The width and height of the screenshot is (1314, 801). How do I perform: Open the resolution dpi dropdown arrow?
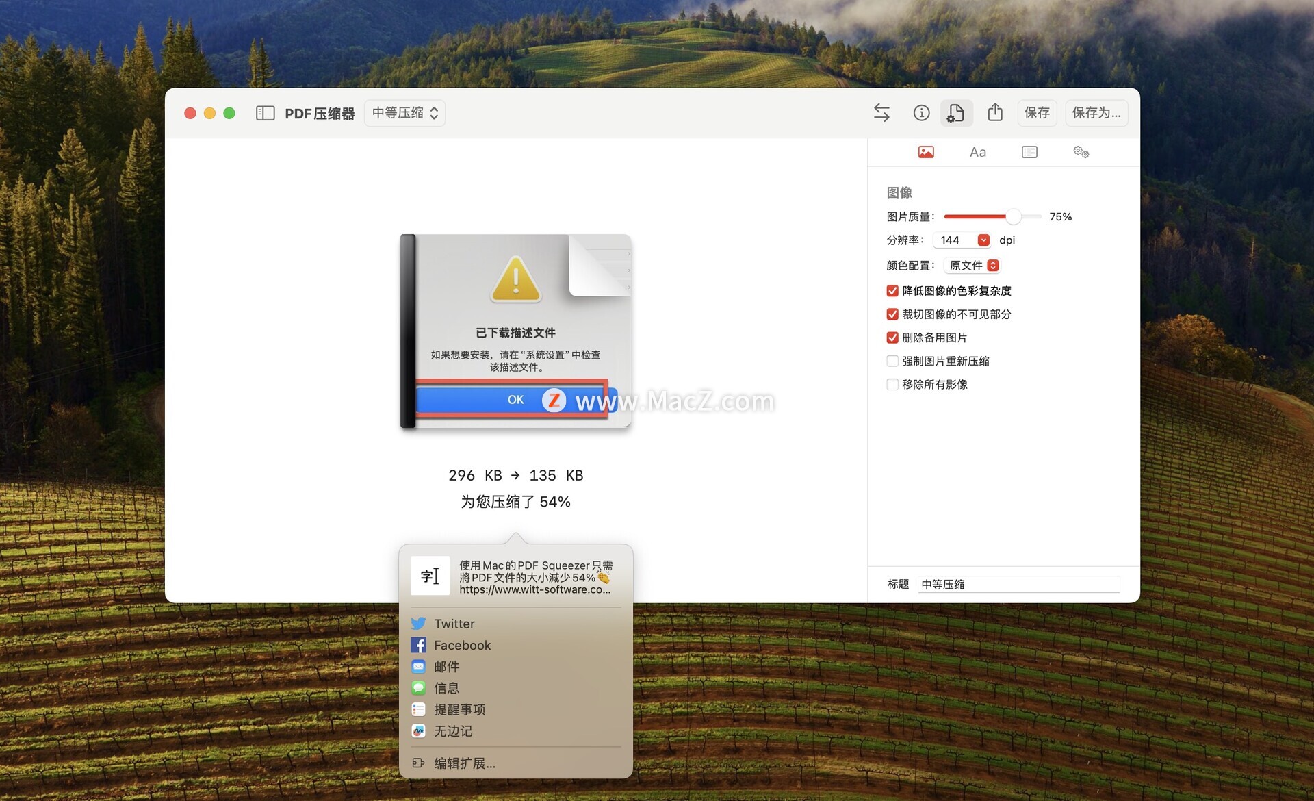tap(983, 240)
